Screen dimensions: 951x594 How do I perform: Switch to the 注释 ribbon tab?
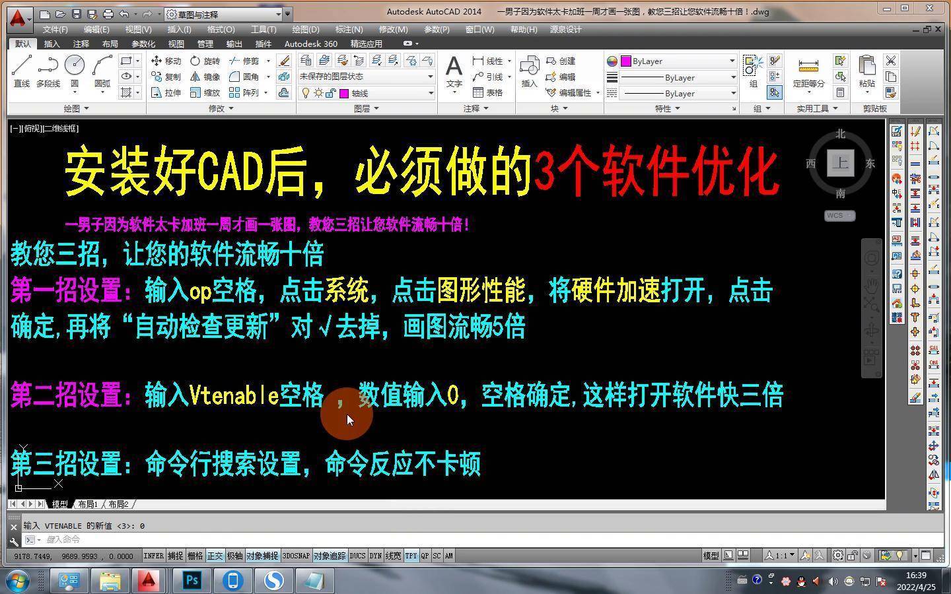pyautogui.click(x=81, y=44)
